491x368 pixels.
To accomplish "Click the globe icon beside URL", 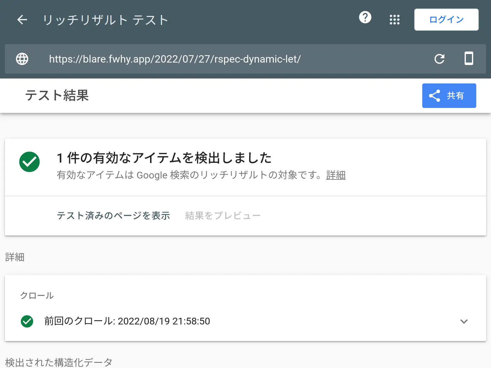I will click(x=22, y=59).
